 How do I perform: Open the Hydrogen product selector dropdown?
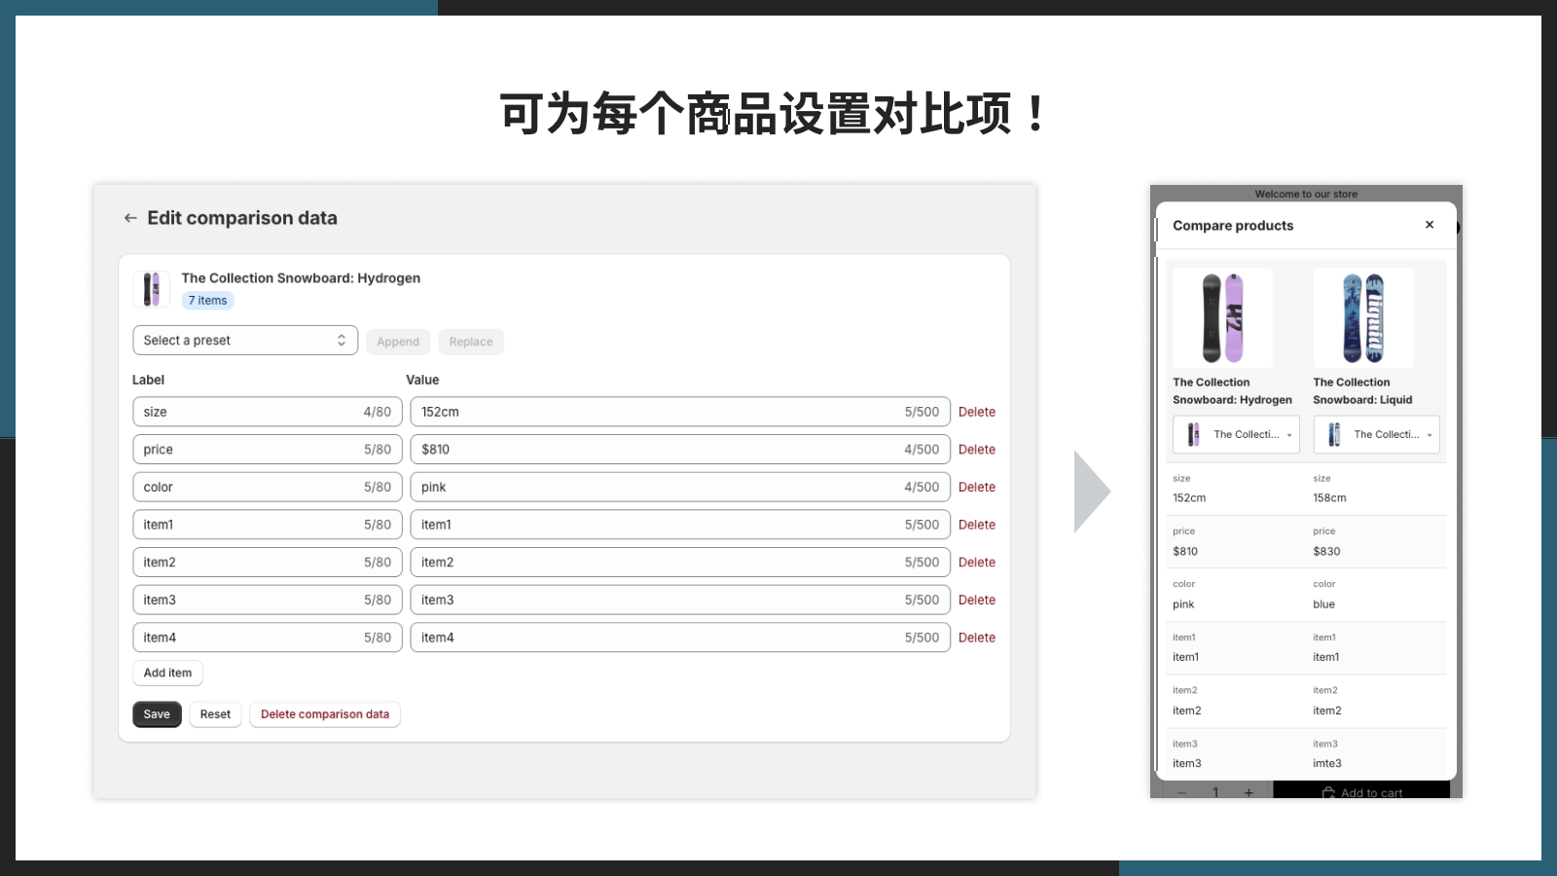(x=1236, y=434)
